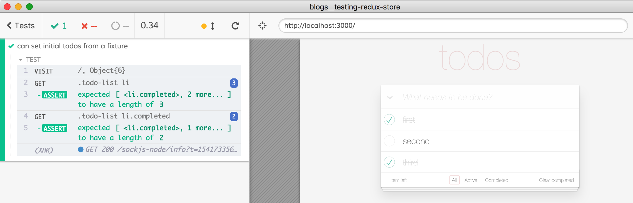Click the orange status dot in toolbar

point(204,26)
